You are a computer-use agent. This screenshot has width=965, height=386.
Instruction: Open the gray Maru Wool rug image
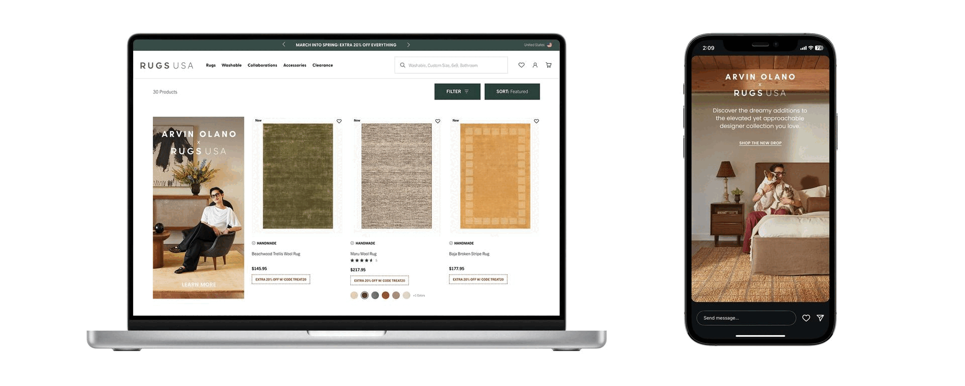click(397, 176)
